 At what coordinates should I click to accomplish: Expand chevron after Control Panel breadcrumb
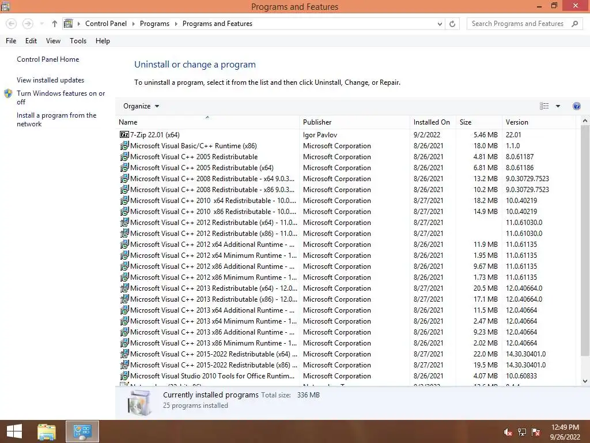point(133,24)
